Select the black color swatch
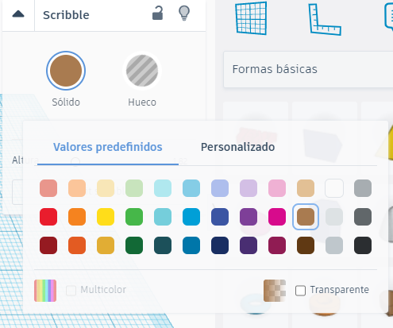 tap(363, 245)
